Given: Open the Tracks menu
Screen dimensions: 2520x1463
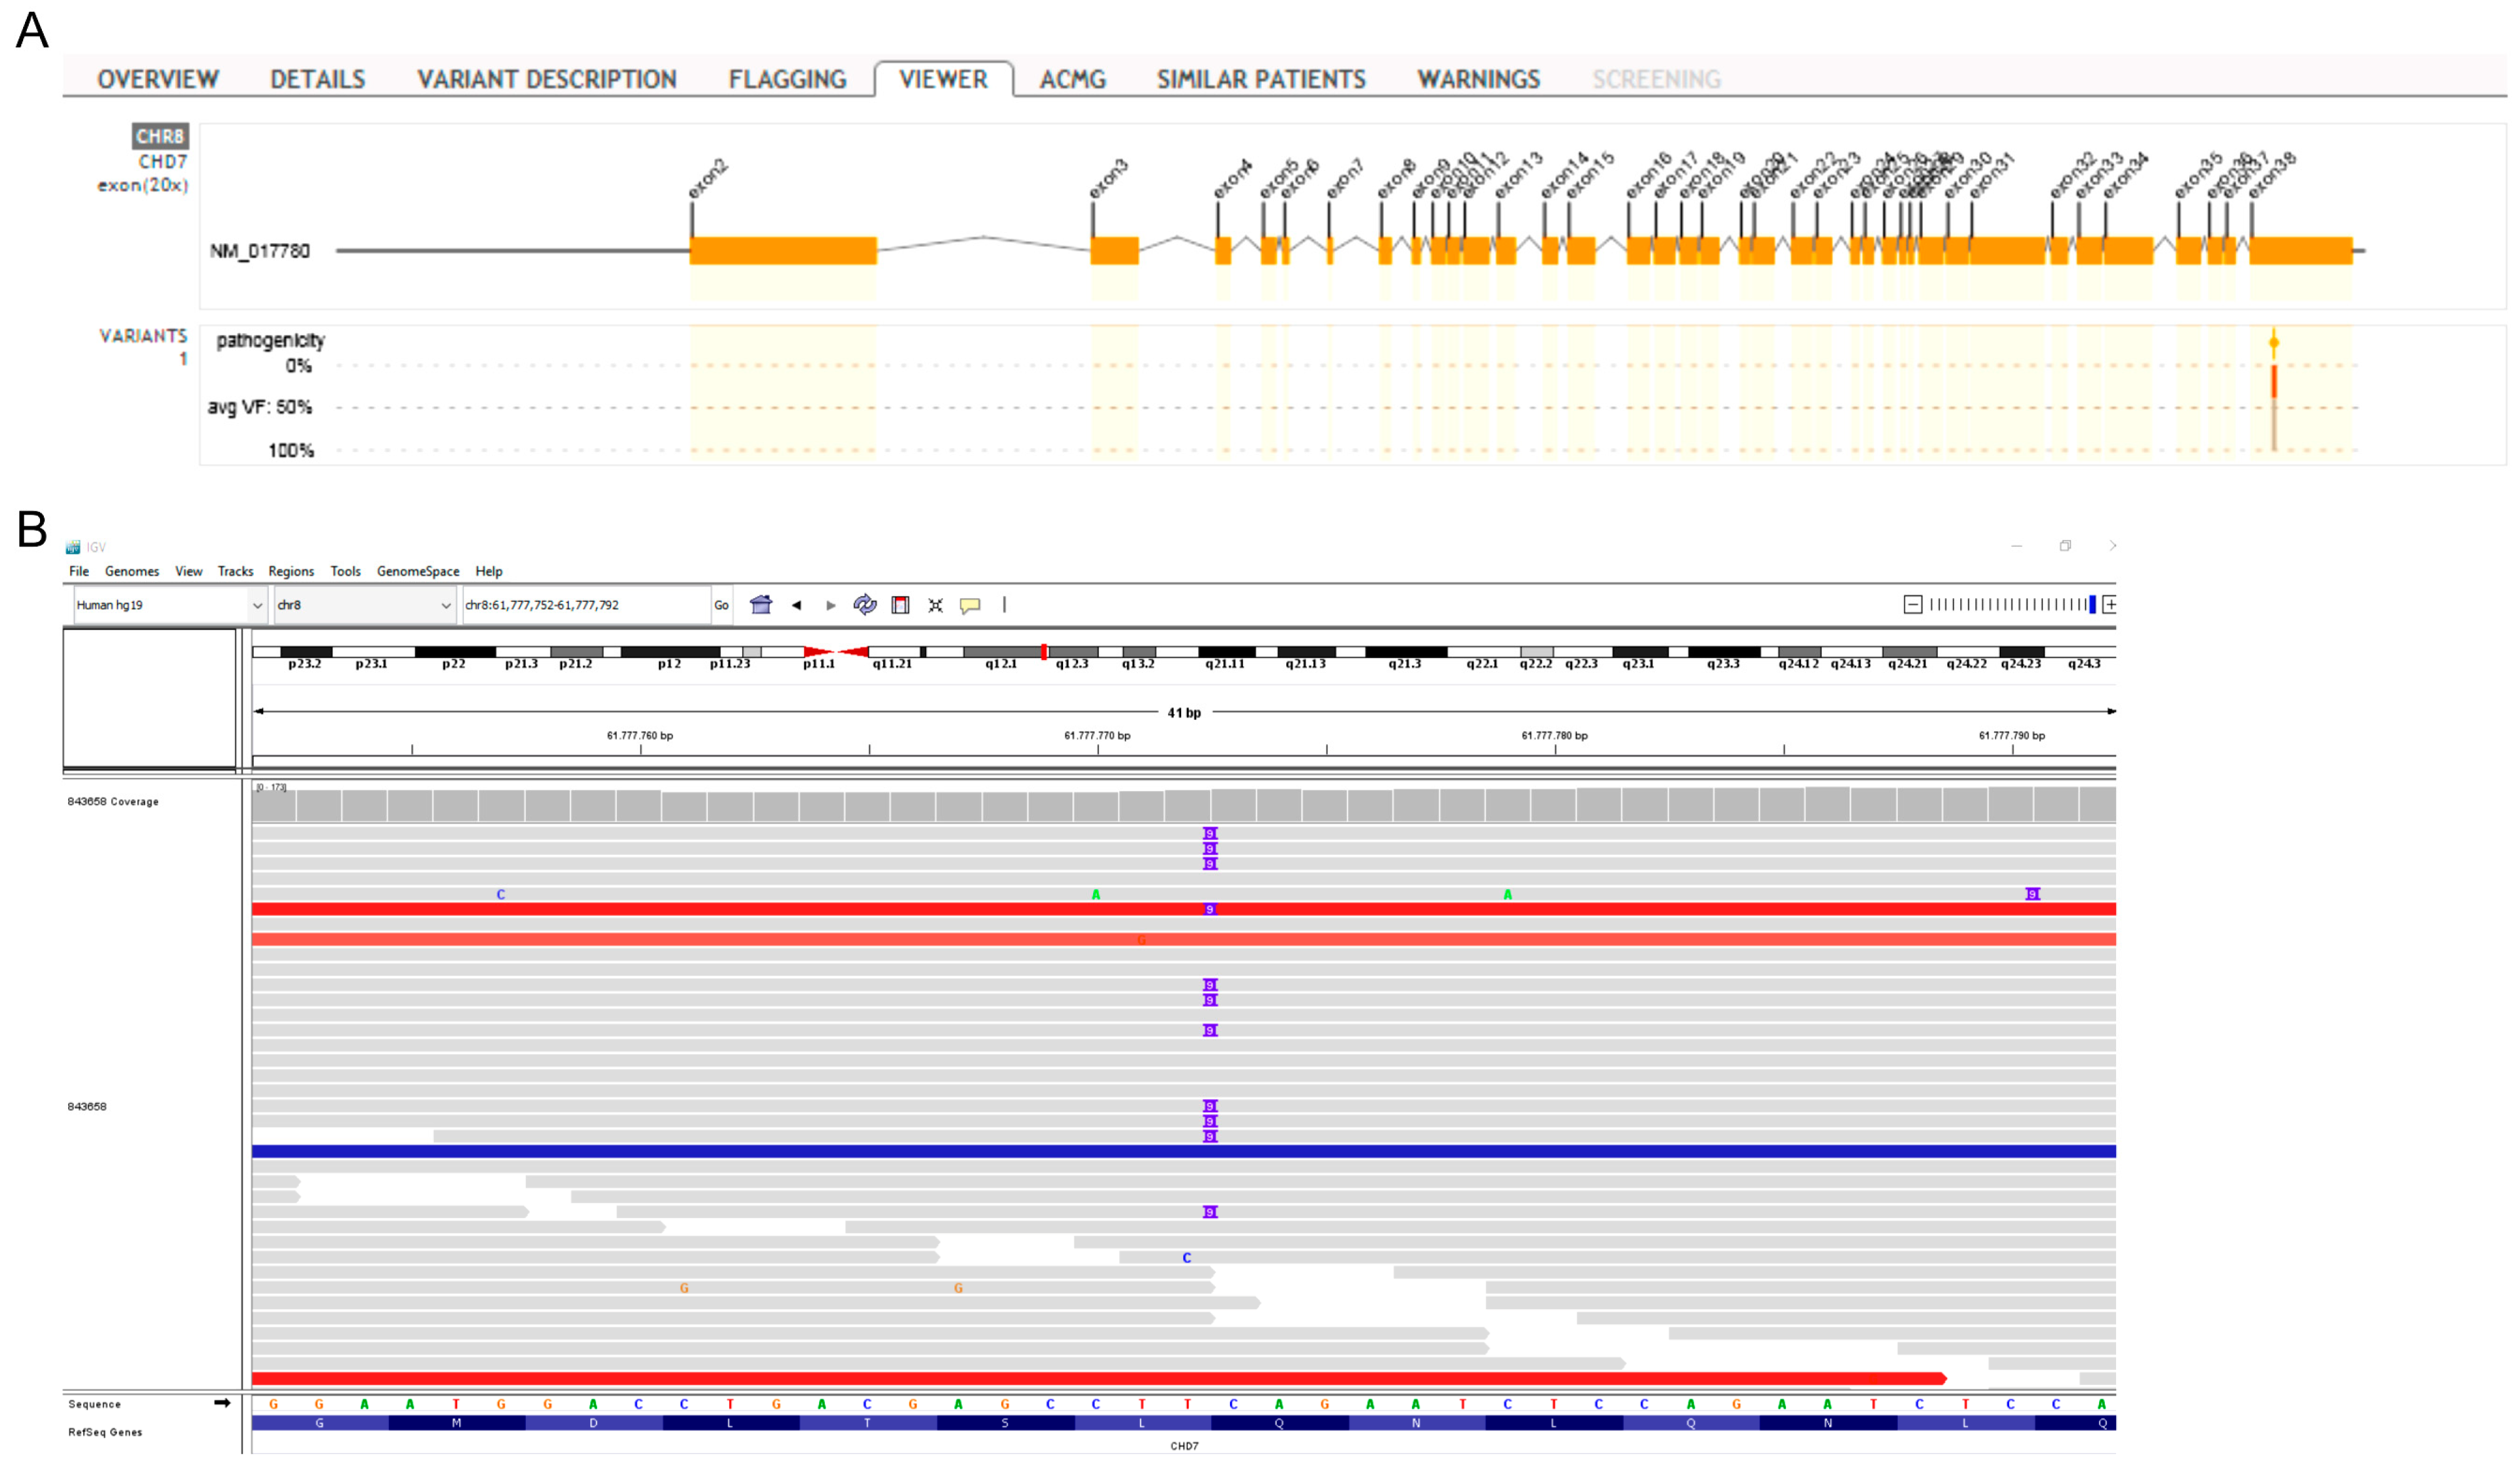Looking at the screenshot, I should point(235,572).
